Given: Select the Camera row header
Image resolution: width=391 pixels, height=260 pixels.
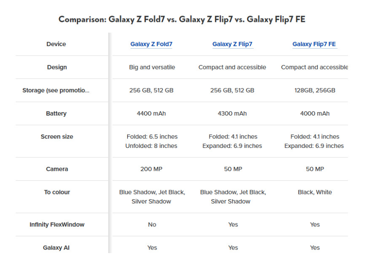Looking at the screenshot, I should 57,169.
